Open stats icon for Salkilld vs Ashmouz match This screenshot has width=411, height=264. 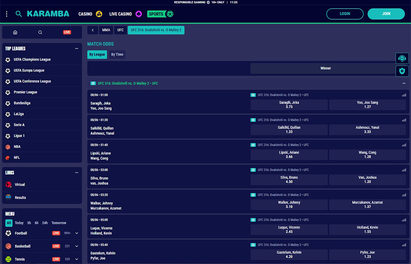[404, 120]
